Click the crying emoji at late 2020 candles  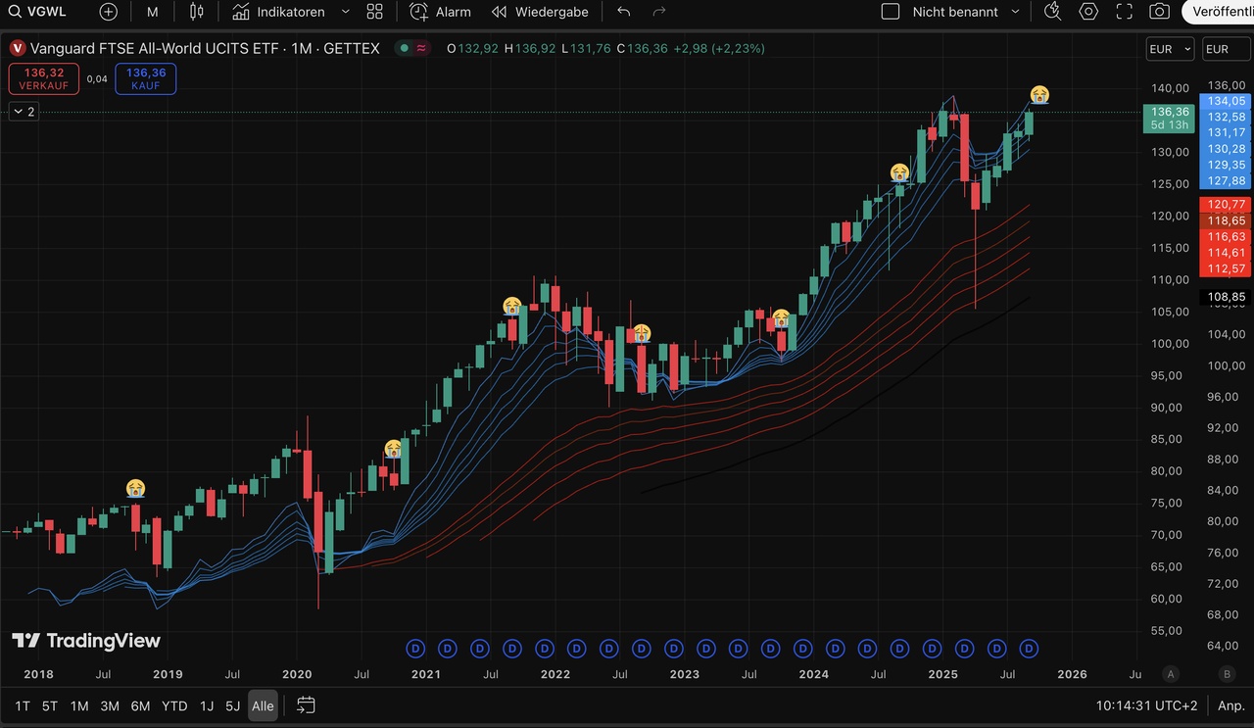tap(393, 449)
